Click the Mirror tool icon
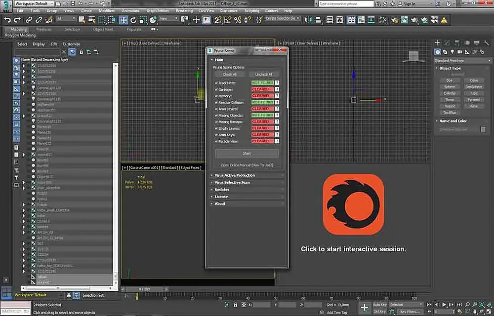This screenshot has width=494, height=316. click(x=308, y=20)
